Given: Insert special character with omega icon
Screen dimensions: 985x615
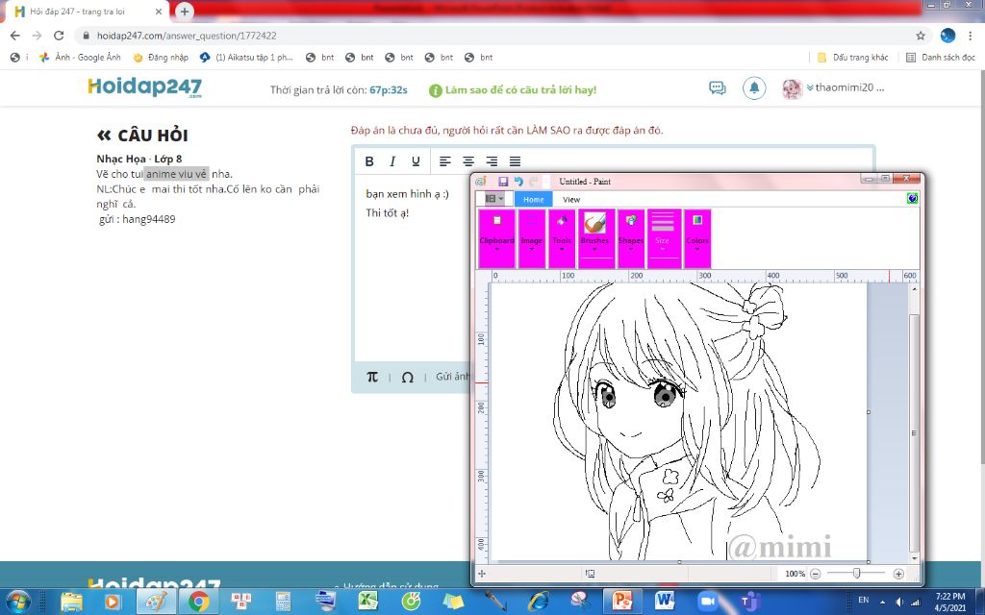Looking at the screenshot, I should point(407,377).
